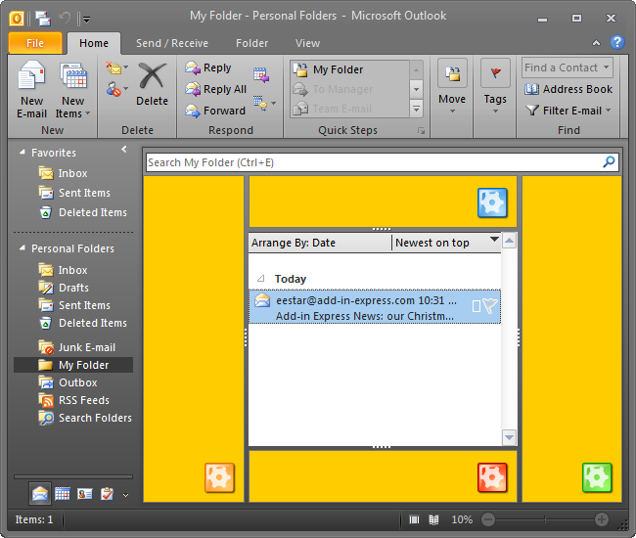This screenshot has width=636, height=538.
Task: Customize the Quick Access Toolbar dropdown
Action: [x=86, y=19]
